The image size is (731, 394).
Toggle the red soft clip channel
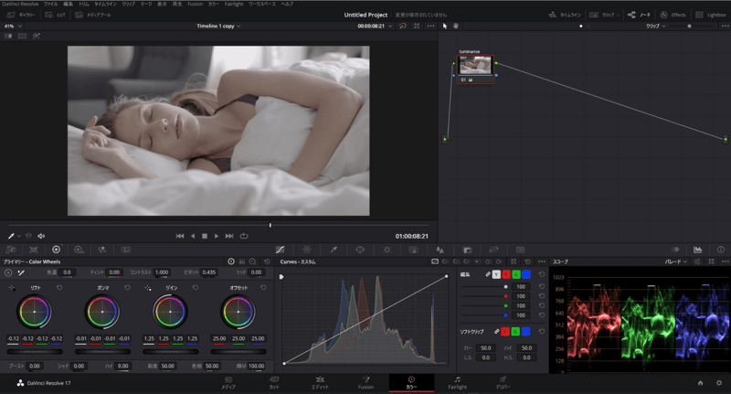505,331
